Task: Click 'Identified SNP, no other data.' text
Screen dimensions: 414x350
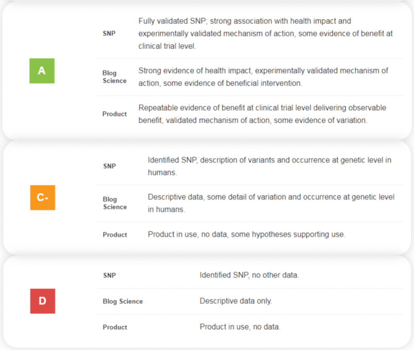Action: click(249, 275)
